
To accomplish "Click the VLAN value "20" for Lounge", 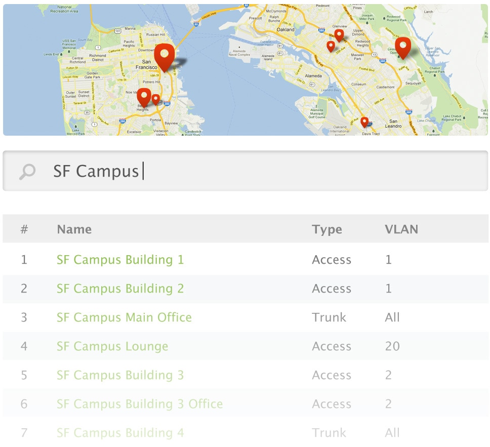I will (x=392, y=346).
